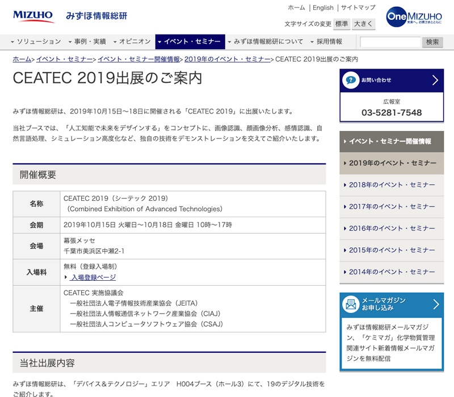The height and width of the screenshot is (397, 454).
Task: Click the arrow on メールマガジン banner
Action: pyautogui.click(x=436, y=305)
